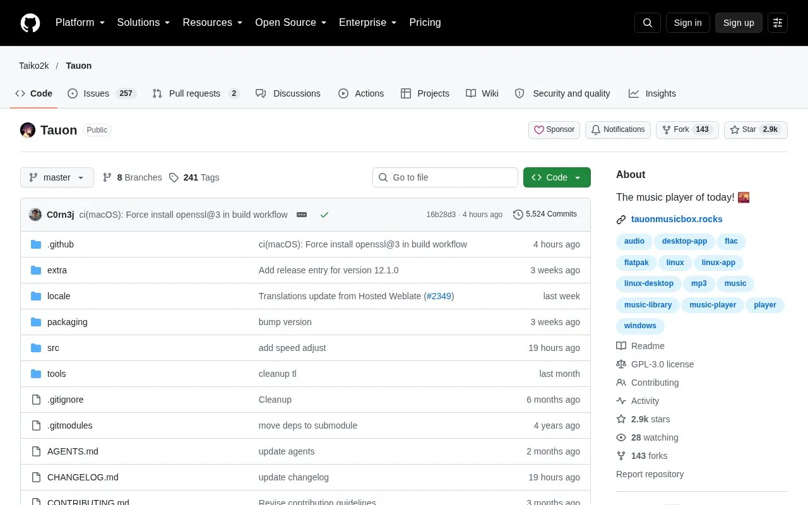Click the search magnifier icon
Viewport: 808px width, 505px height.
pyautogui.click(x=648, y=23)
